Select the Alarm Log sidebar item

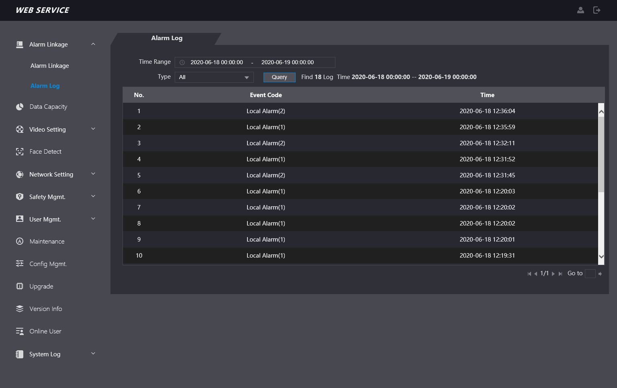[45, 86]
